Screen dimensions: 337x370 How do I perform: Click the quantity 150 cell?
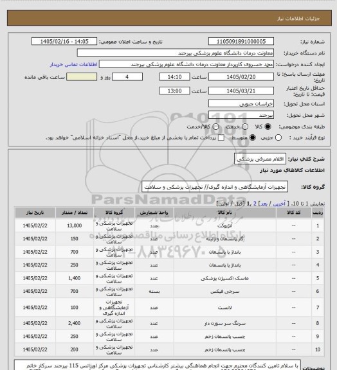click(75, 239)
